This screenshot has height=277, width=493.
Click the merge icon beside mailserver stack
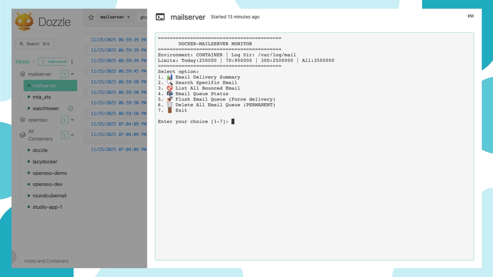pyautogui.click(x=65, y=74)
